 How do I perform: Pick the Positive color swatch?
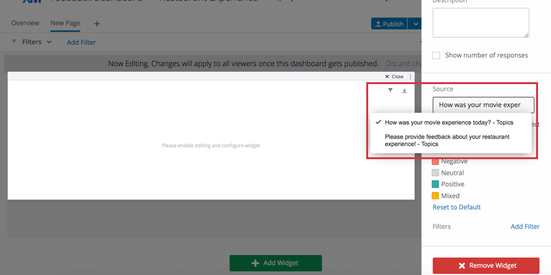coord(436,184)
